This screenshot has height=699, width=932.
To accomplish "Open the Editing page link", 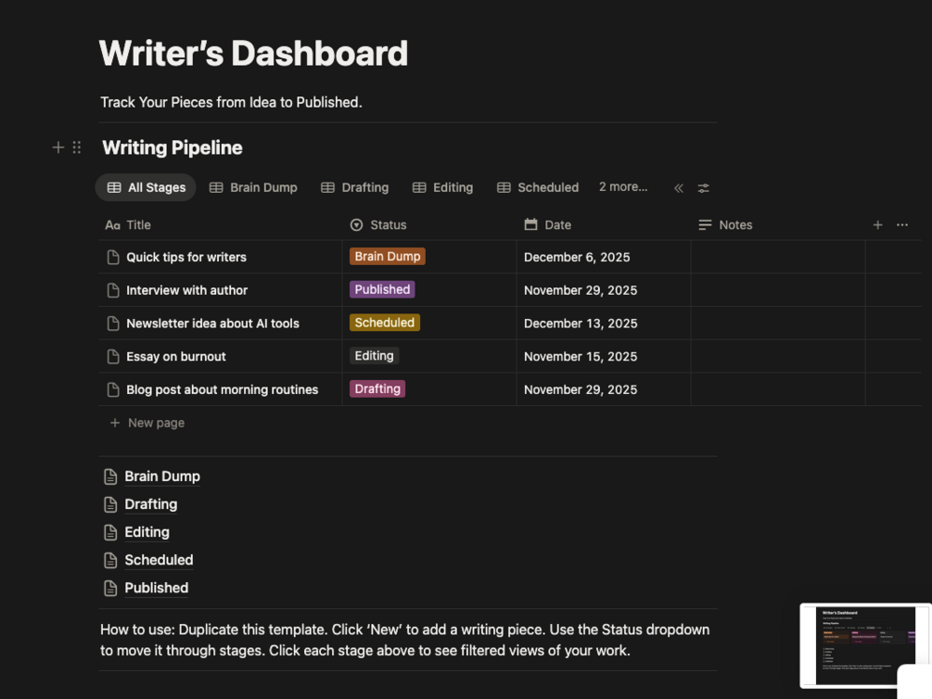I will coord(147,532).
